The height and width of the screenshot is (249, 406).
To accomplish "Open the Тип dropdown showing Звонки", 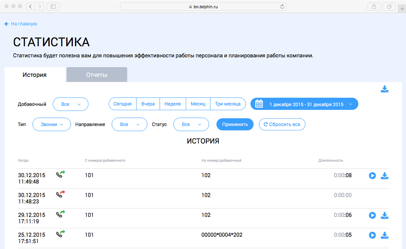I will click(x=52, y=124).
